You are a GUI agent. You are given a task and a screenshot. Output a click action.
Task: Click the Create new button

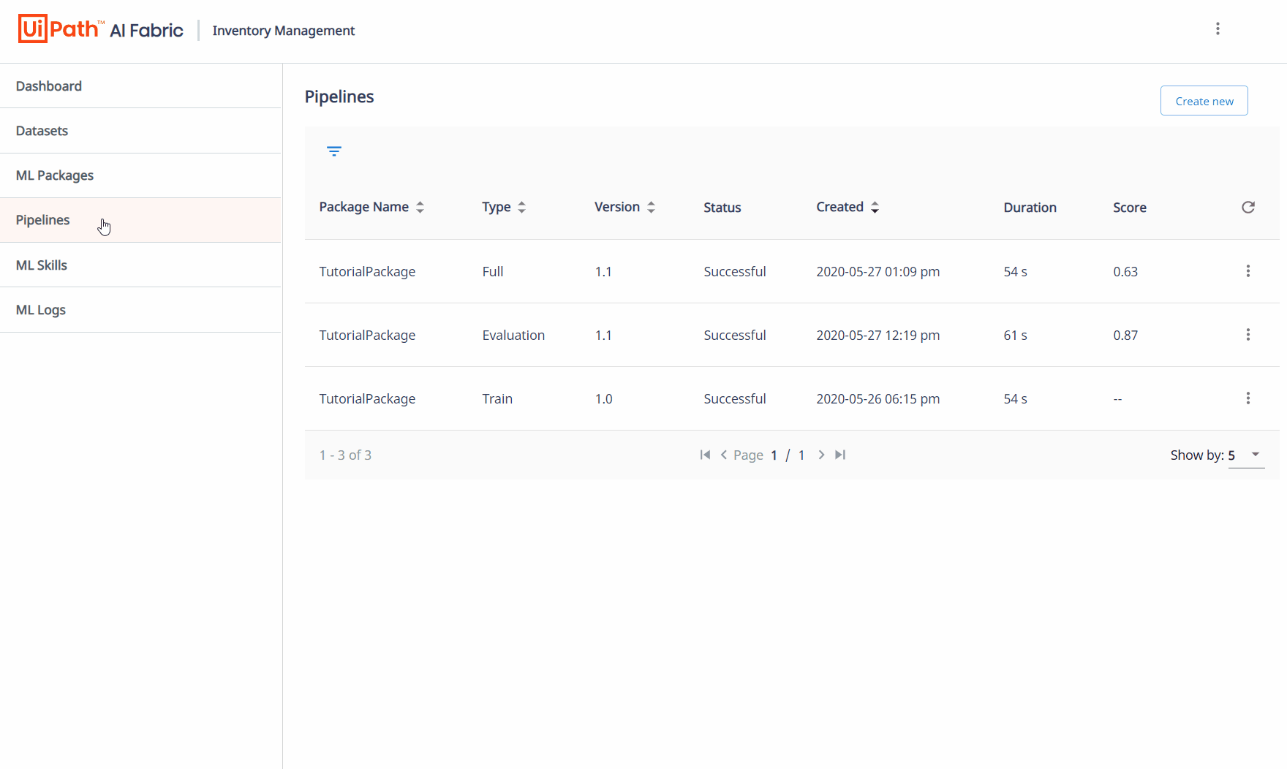pos(1204,101)
